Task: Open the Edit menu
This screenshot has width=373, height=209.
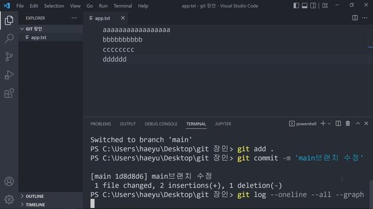Action: [x=34, y=6]
